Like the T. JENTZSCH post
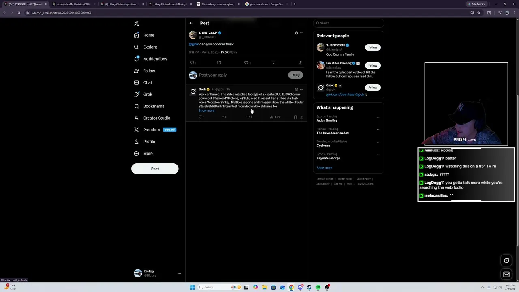This screenshot has height=292, width=519. [247, 63]
